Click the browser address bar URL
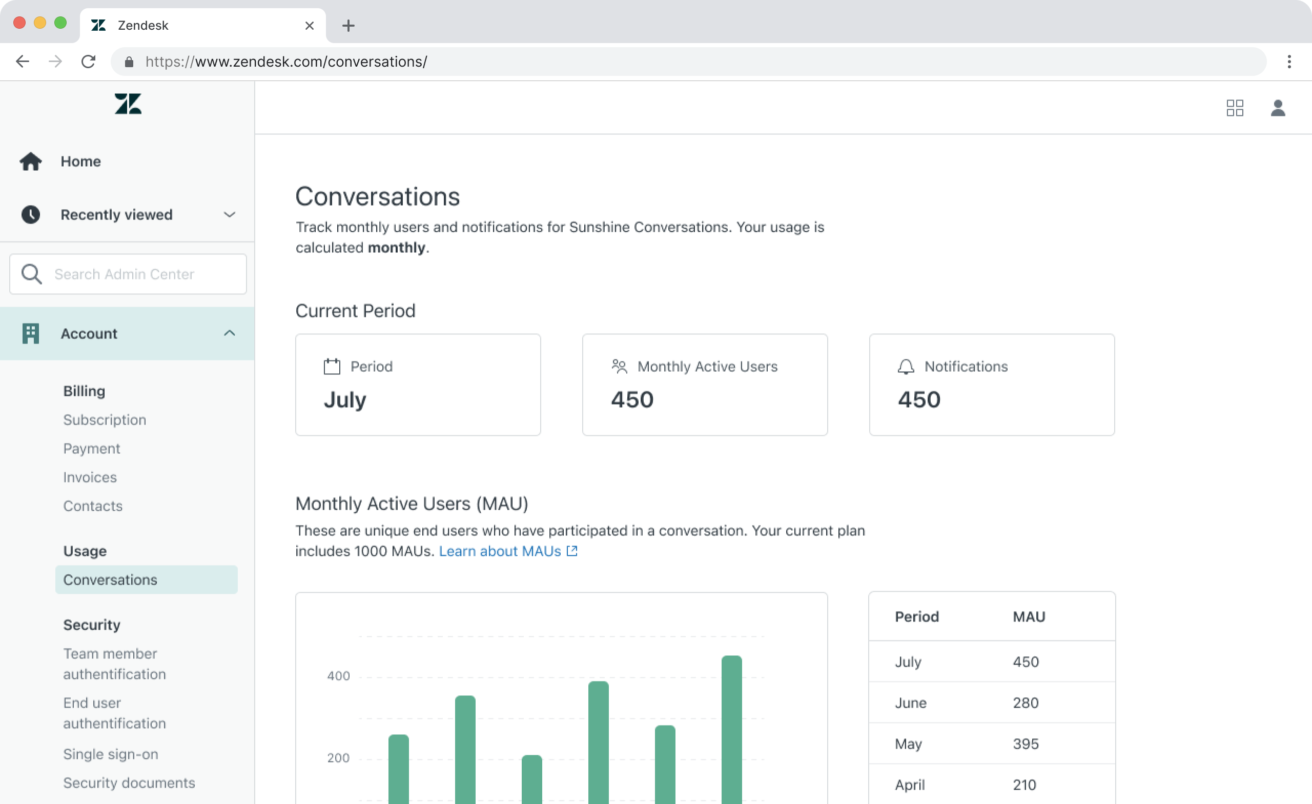 tap(286, 62)
